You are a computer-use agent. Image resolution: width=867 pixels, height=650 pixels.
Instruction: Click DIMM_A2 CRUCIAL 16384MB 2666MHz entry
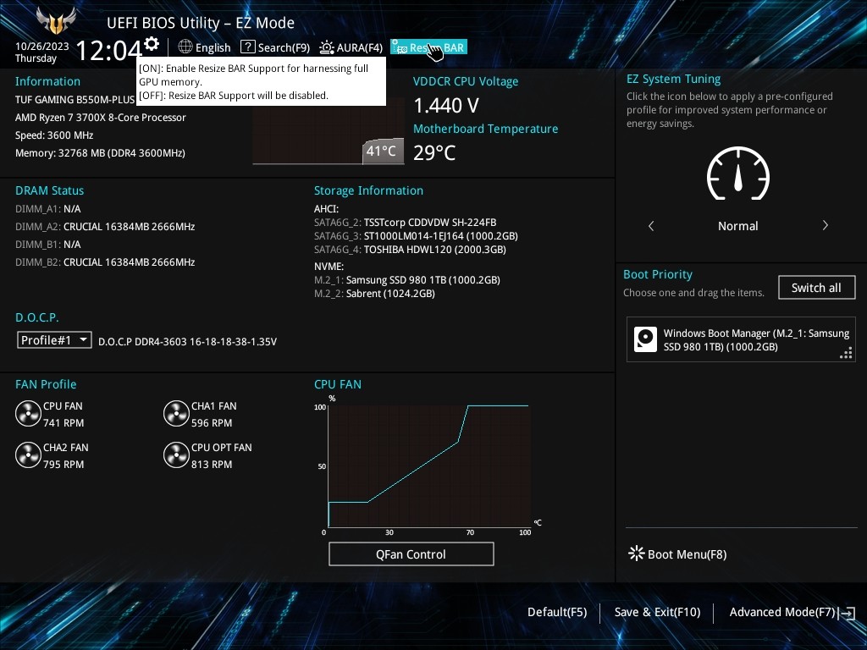pos(105,227)
